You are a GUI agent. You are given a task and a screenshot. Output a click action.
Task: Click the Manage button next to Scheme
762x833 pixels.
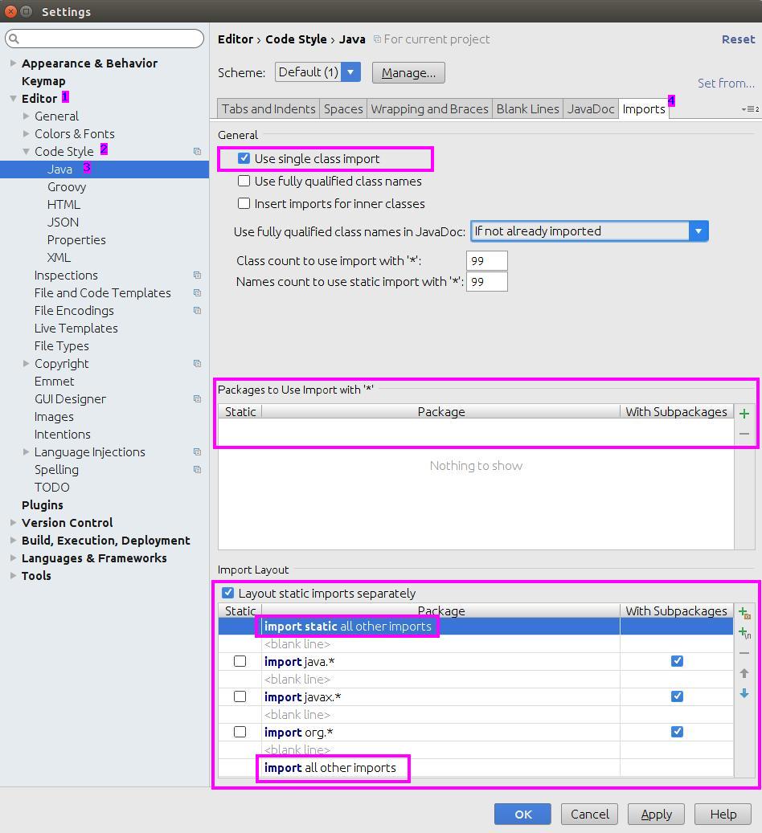[x=408, y=71]
